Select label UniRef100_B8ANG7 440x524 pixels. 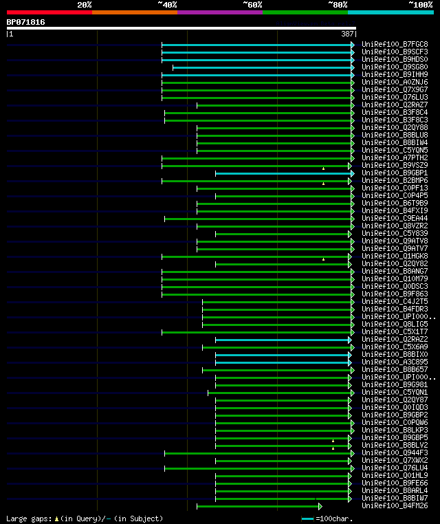pos(395,272)
